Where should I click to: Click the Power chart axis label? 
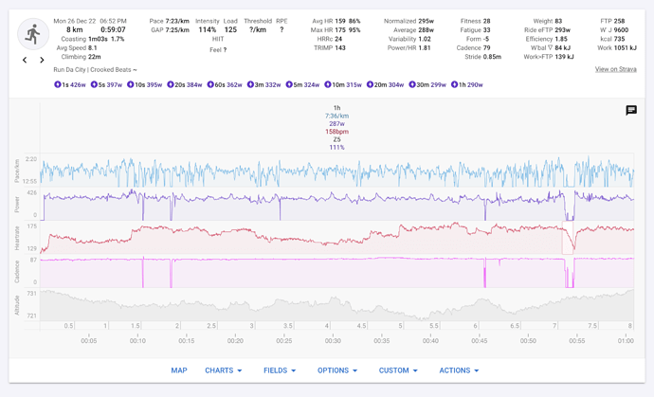click(17, 205)
